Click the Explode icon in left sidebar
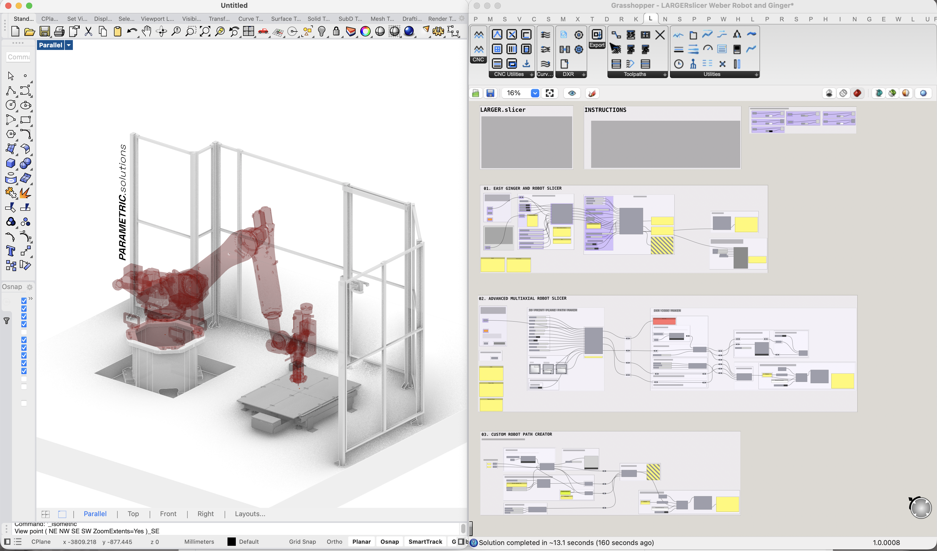 click(x=26, y=193)
